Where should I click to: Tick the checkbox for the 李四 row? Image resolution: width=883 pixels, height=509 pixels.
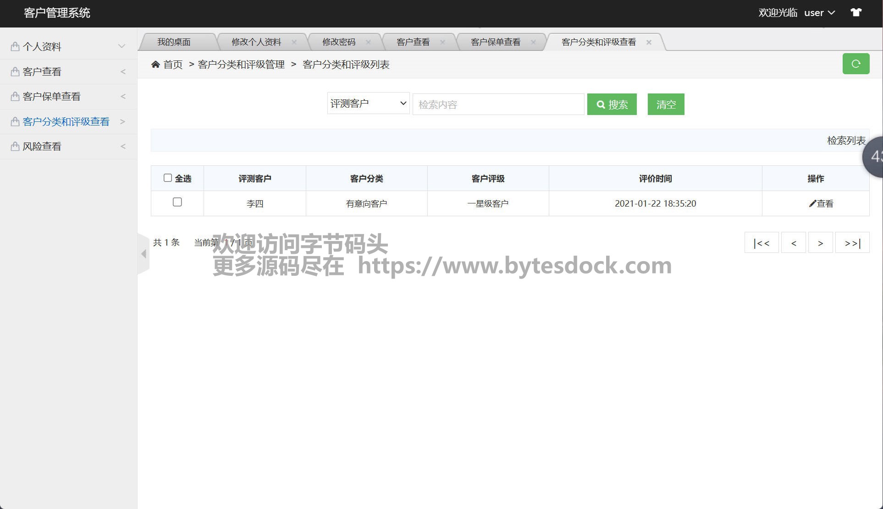click(x=177, y=202)
